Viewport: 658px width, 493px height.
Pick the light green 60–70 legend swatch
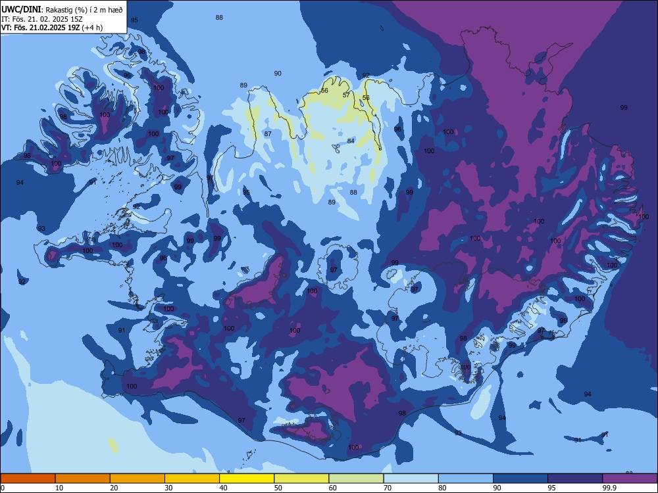[x=356, y=479]
